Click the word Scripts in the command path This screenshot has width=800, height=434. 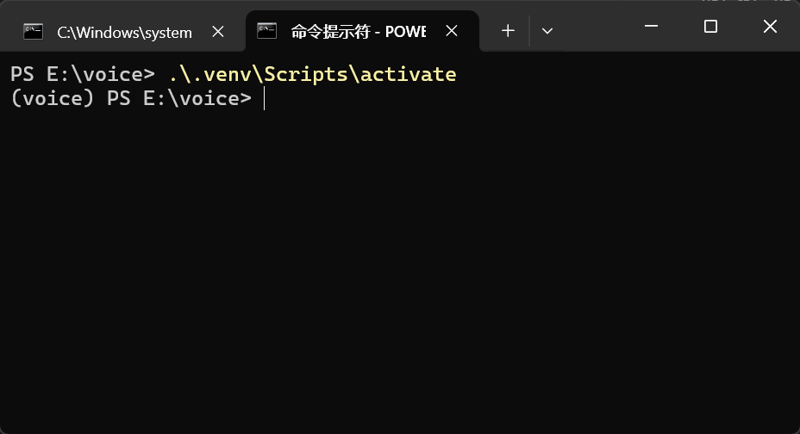306,75
